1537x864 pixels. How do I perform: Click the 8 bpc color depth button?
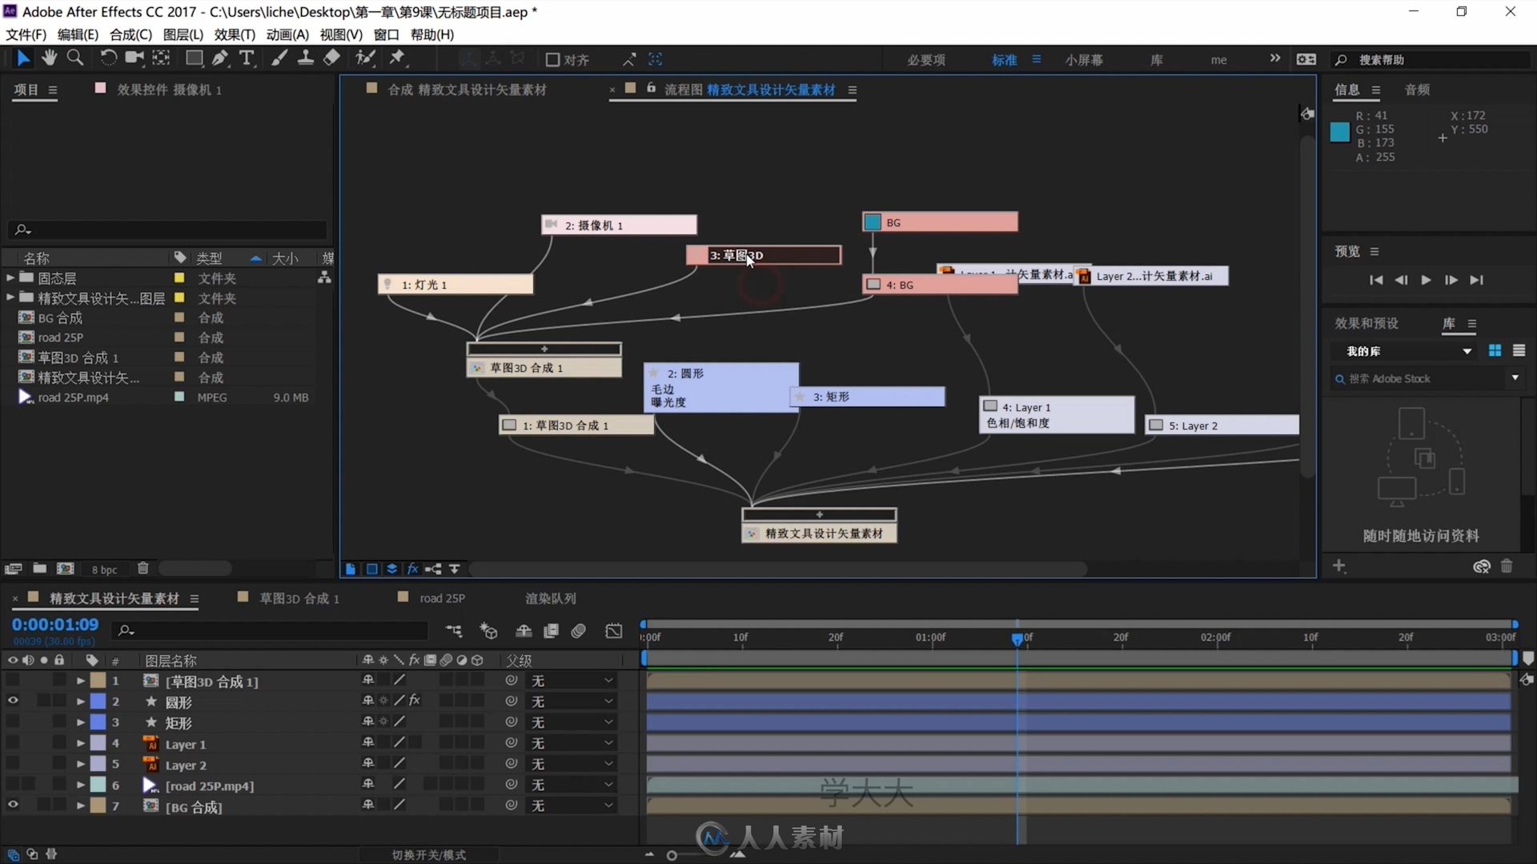pos(104,569)
